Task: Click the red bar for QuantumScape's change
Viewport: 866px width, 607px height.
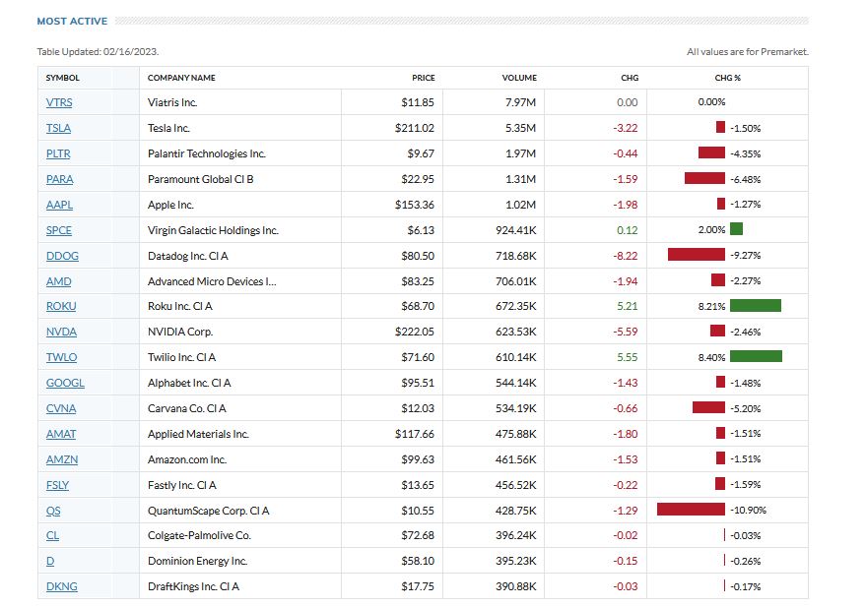Action: [691, 510]
